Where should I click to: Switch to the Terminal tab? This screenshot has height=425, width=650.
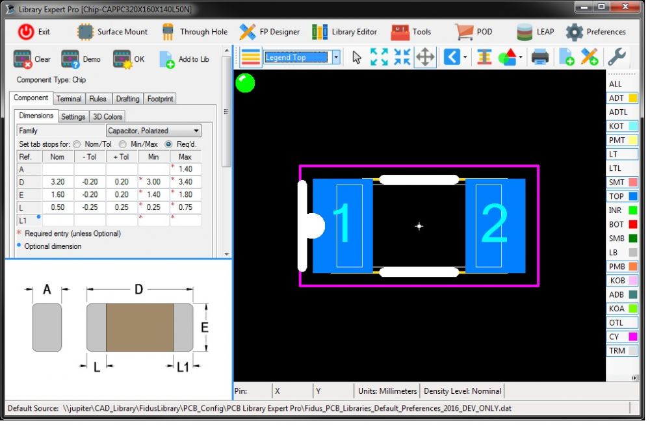[x=69, y=99]
